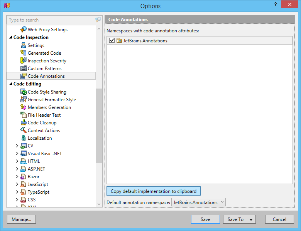Click the HTML file icon

(24, 161)
